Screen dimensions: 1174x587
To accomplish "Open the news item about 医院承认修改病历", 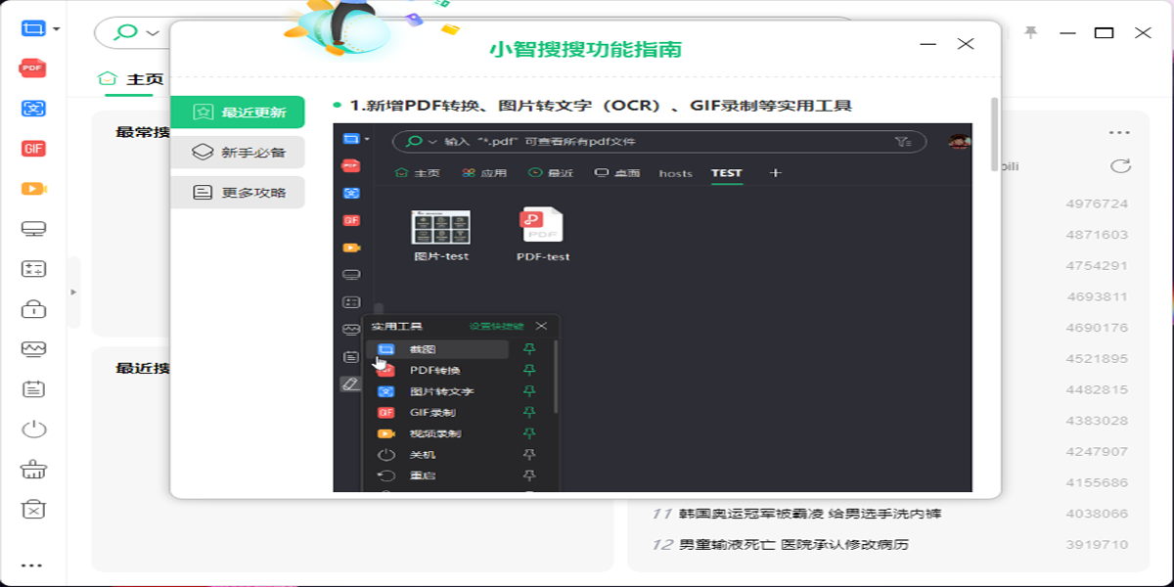I will 792,546.
